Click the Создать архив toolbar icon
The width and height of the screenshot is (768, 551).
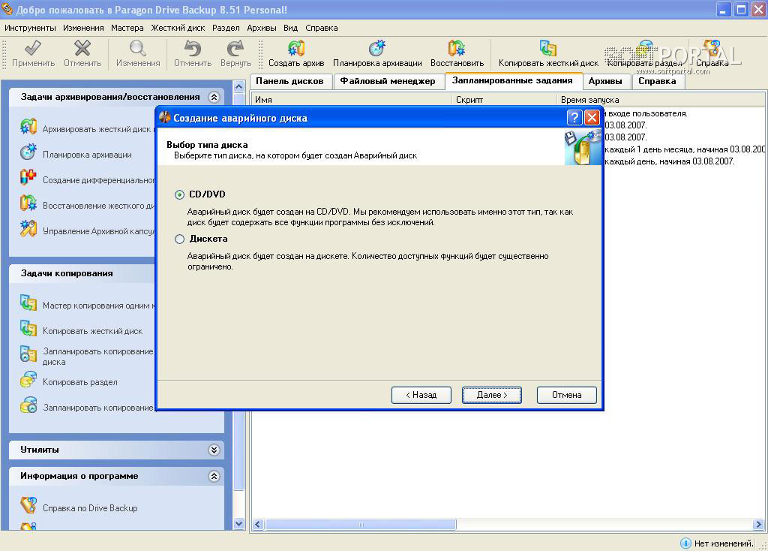tap(296, 48)
